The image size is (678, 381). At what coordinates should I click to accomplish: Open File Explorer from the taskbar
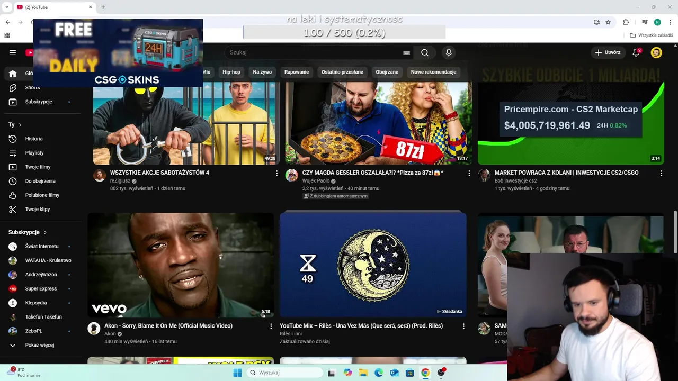[x=363, y=373]
